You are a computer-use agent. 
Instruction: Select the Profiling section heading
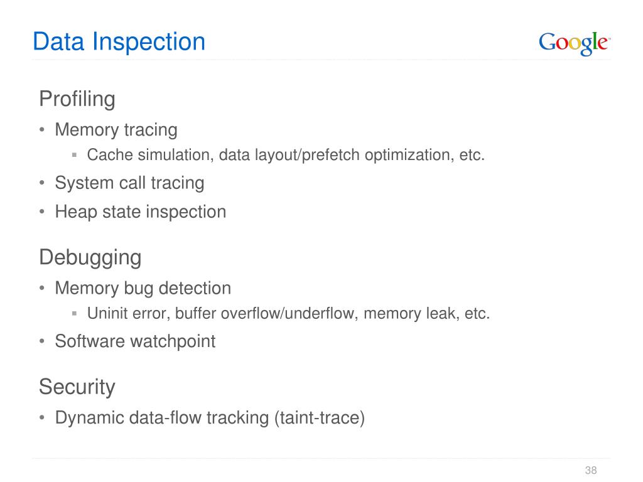[x=77, y=99]
